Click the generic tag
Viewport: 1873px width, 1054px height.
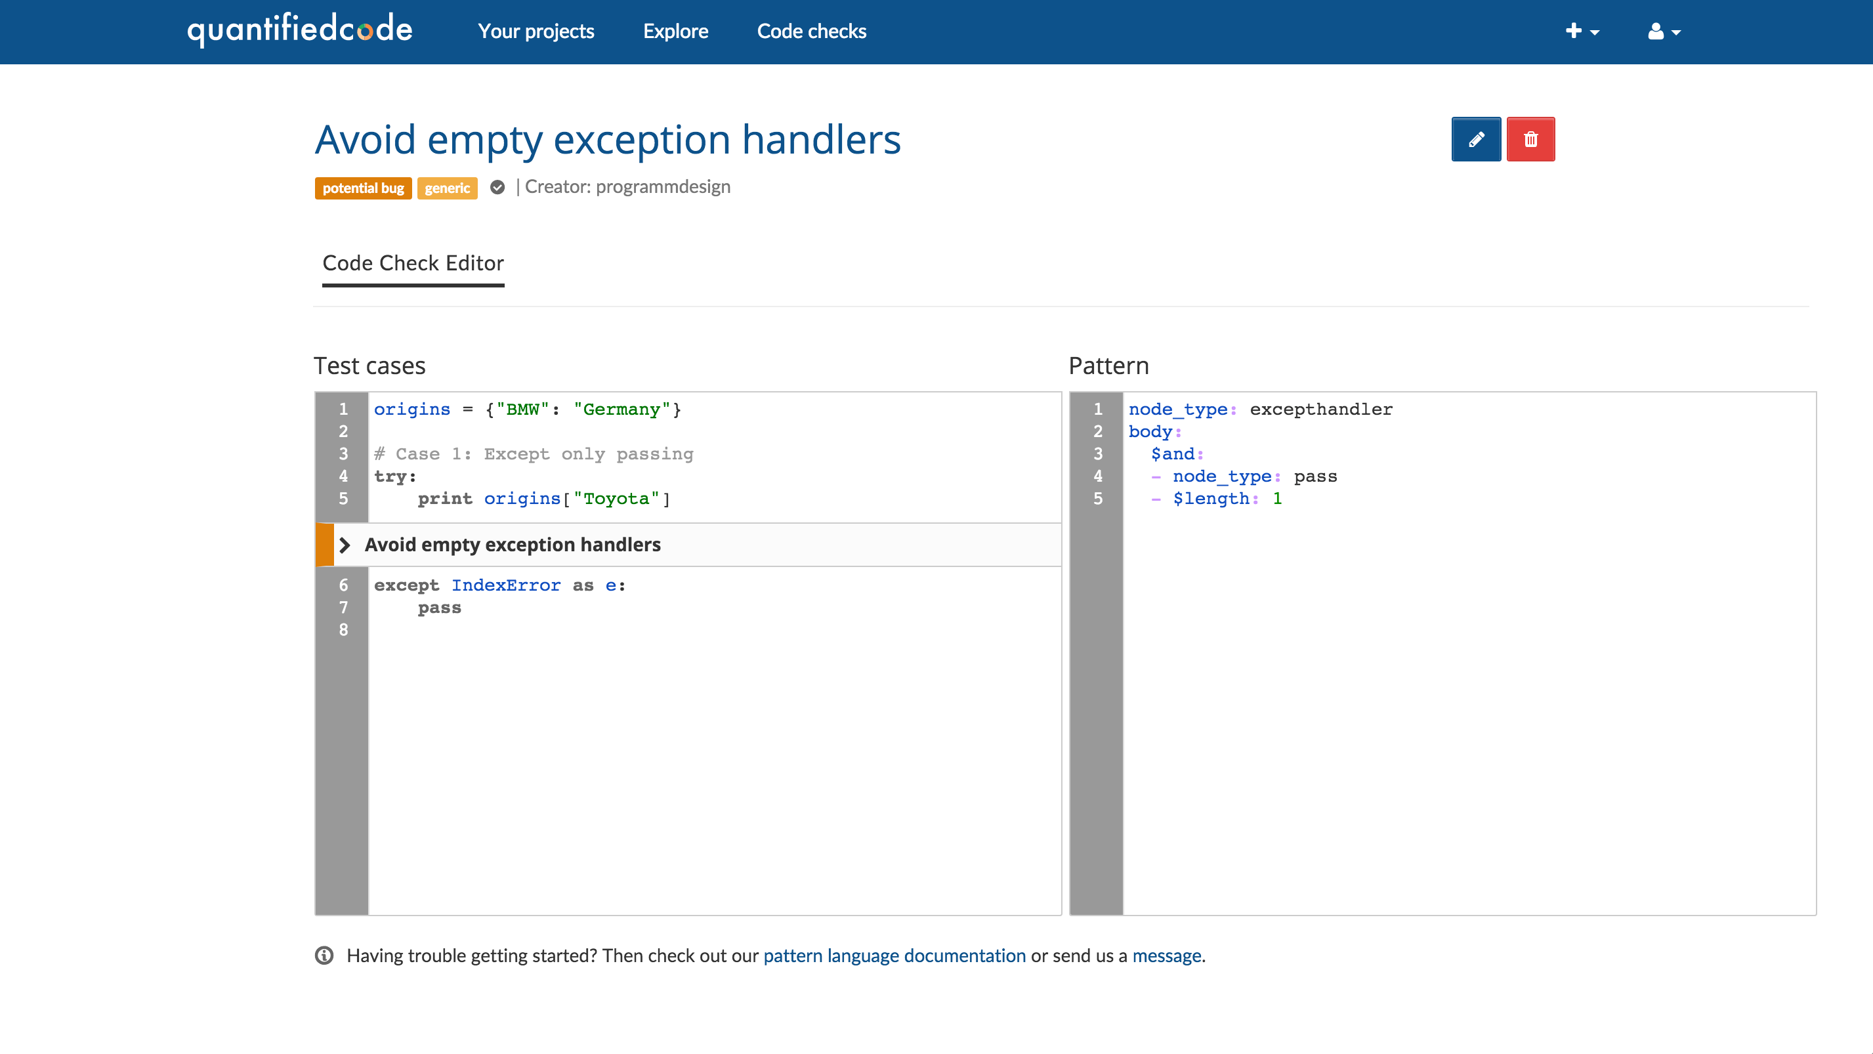click(446, 188)
